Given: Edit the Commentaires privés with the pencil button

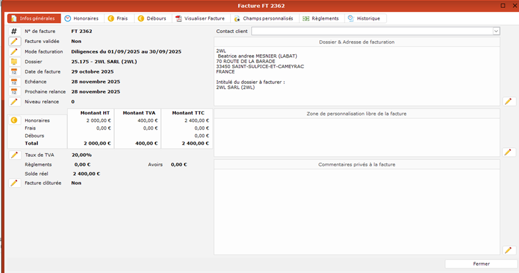Looking at the screenshot, I should coord(508,250).
